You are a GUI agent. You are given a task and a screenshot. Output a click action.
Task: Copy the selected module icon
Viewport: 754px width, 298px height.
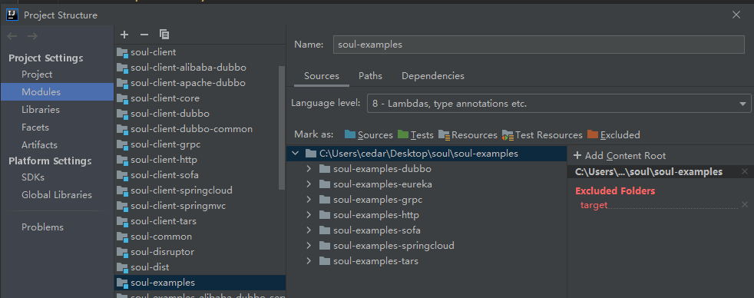164,35
